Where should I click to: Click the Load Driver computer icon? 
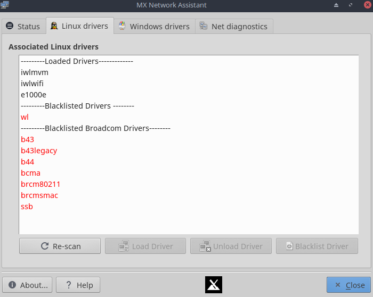[x=124, y=246]
